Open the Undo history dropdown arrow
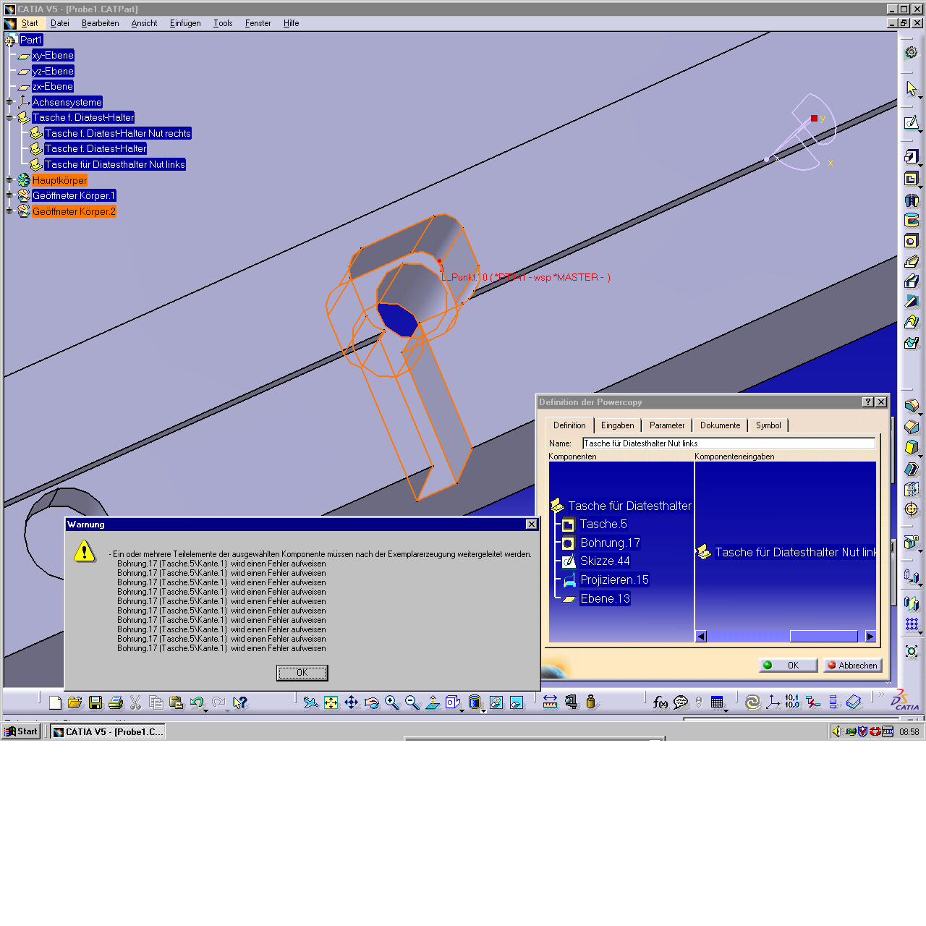This screenshot has height=926, width=926. [206, 710]
